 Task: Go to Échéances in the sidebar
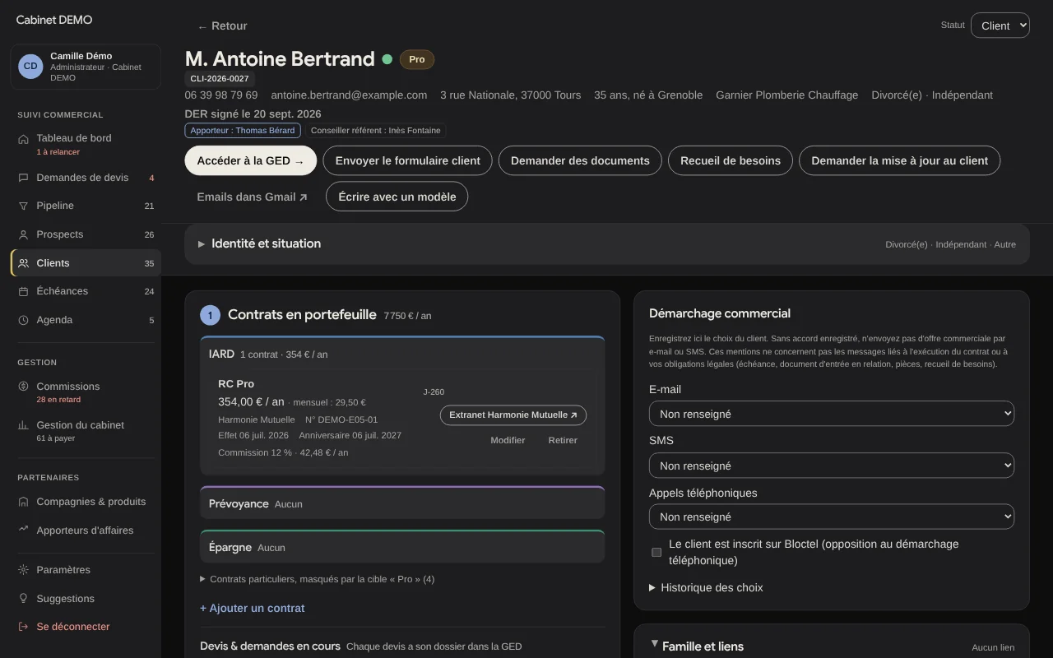coord(86,291)
